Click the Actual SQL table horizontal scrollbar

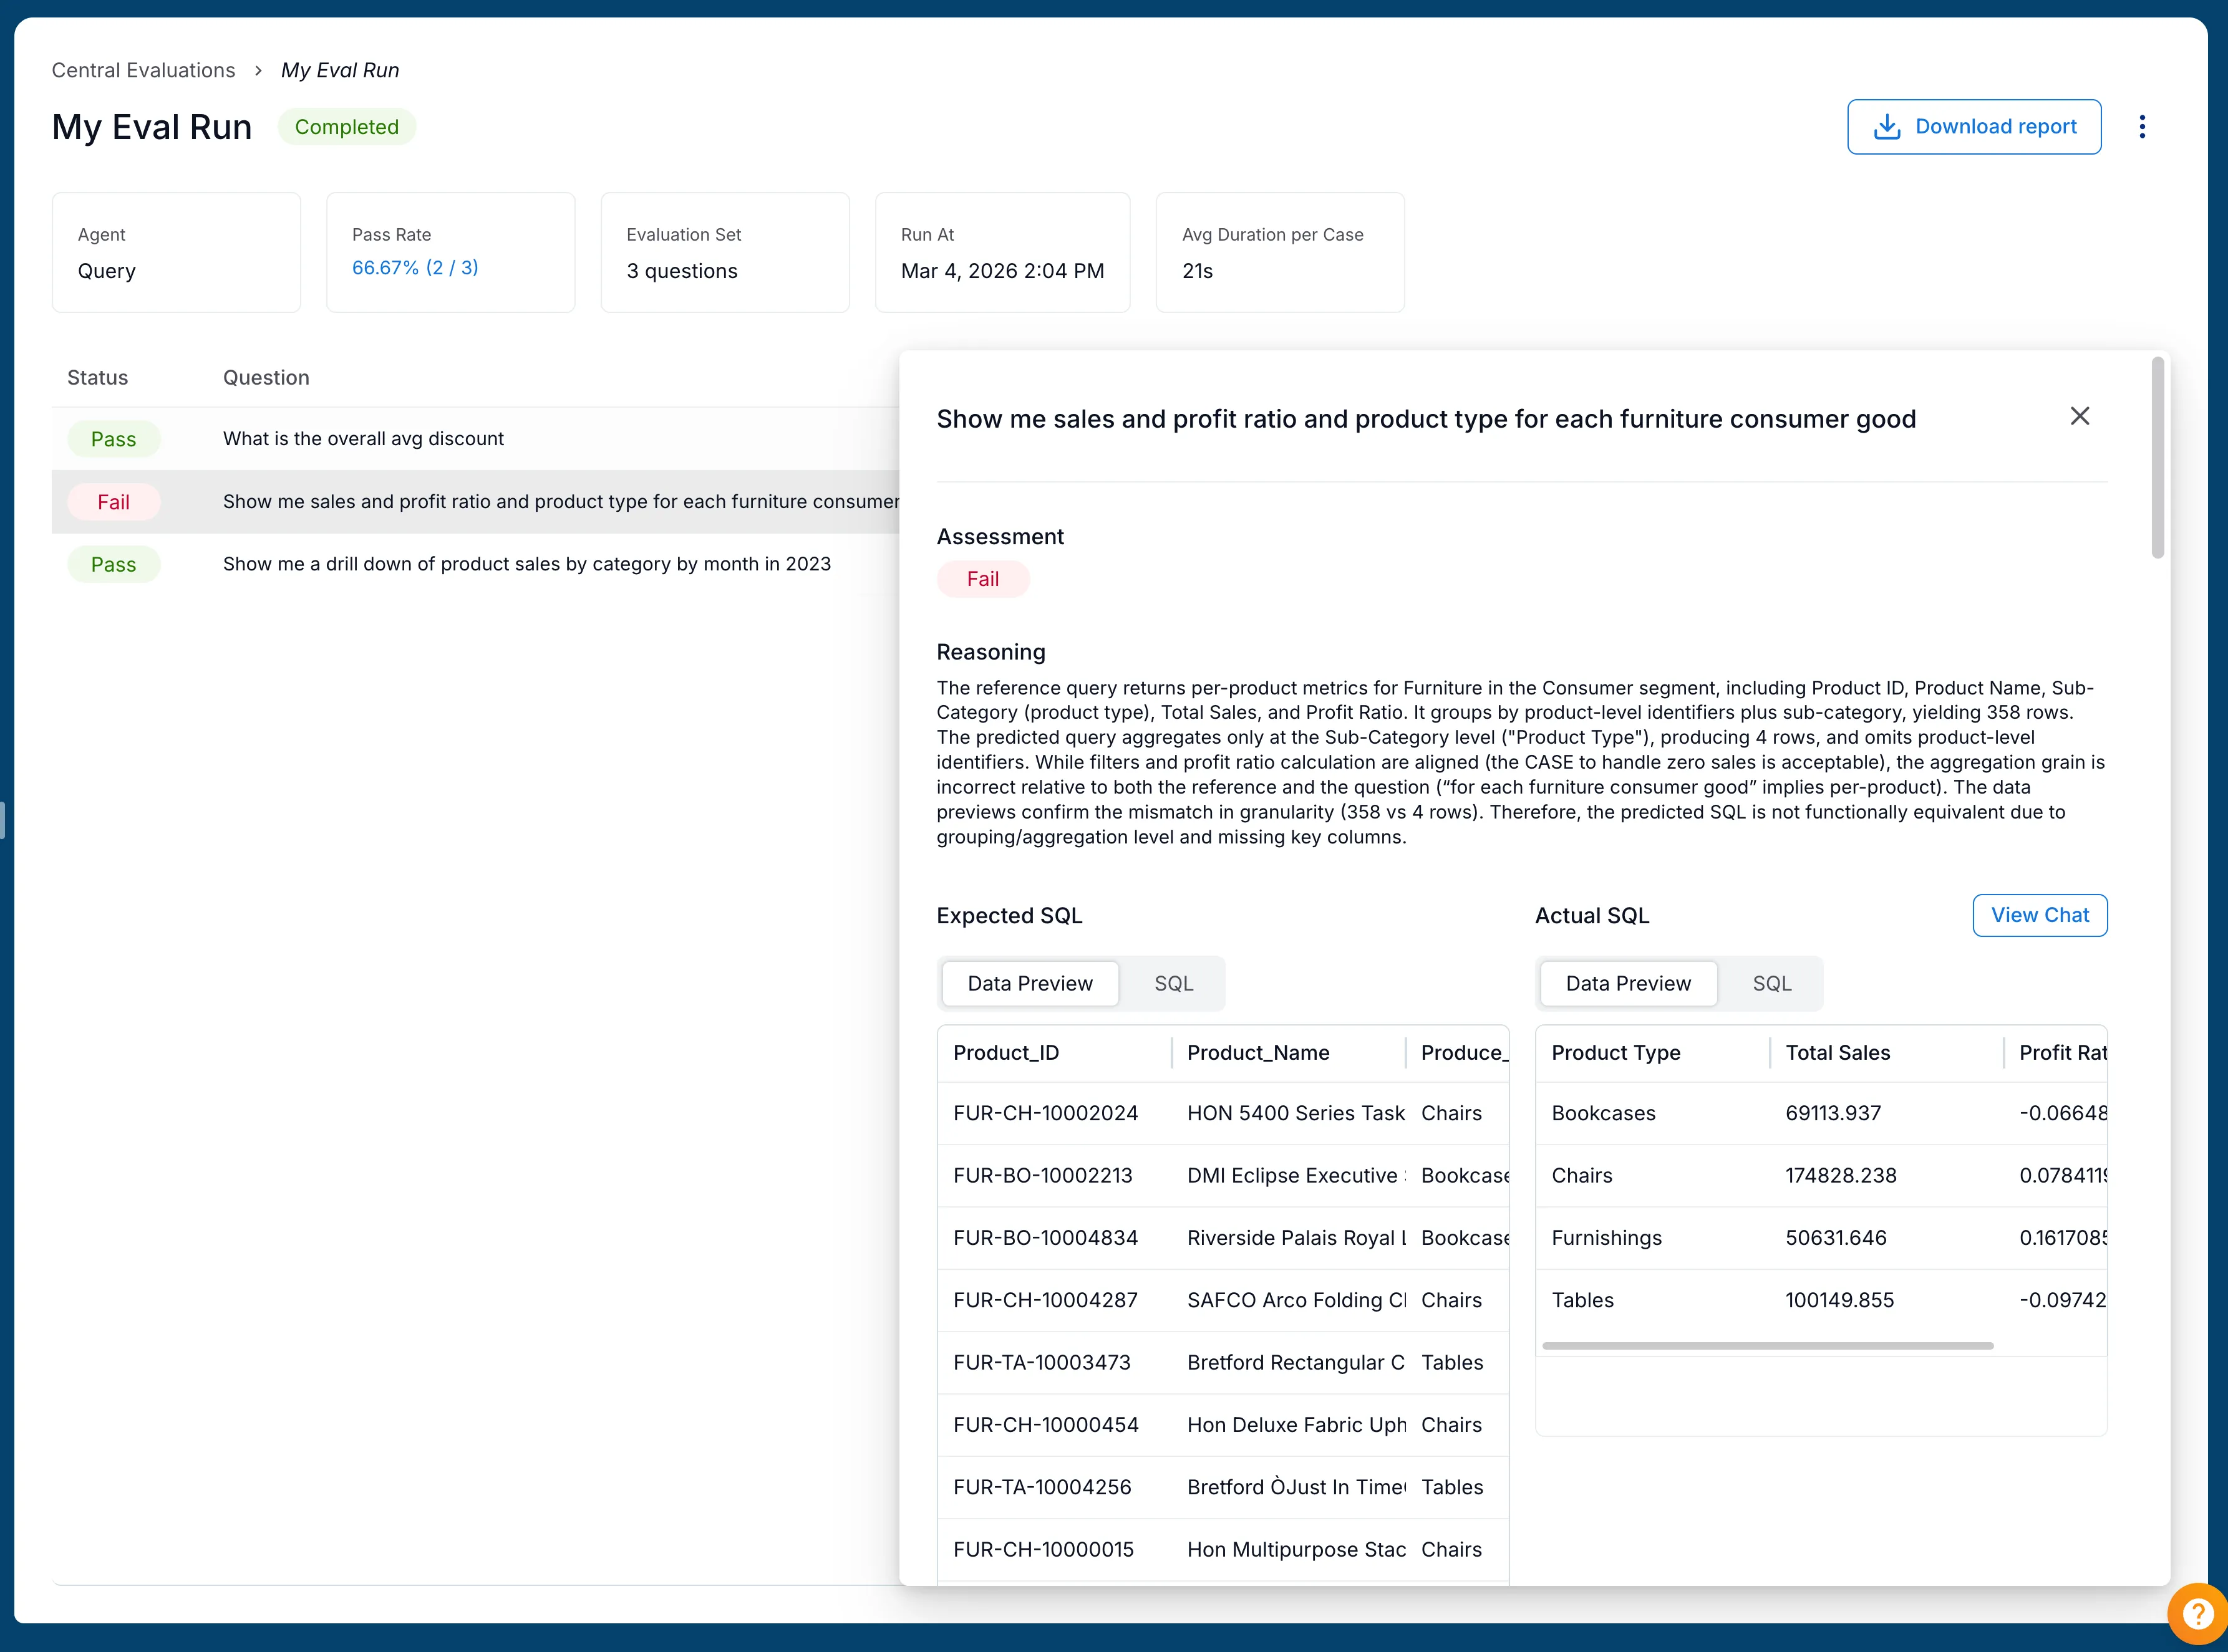coord(1767,1346)
